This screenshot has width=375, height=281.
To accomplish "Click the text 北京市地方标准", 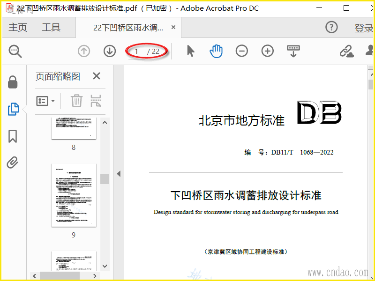I will click(x=241, y=120).
